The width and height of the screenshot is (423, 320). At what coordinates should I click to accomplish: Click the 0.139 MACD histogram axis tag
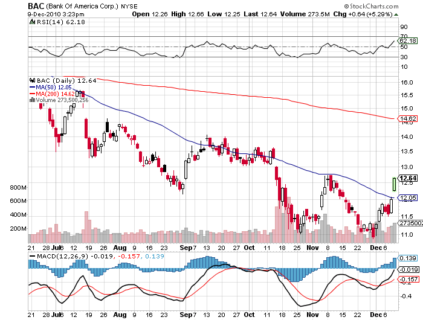pos(408,258)
